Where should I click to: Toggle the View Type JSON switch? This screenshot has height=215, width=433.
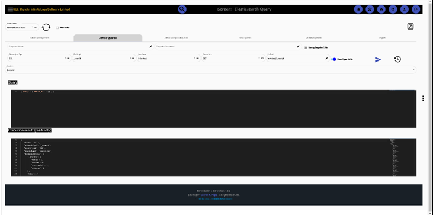click(333, 59)
